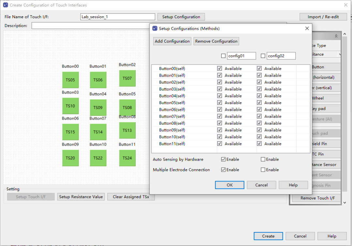Select the TS06 electrode for Button01
Image resolution: width=352 pixels, height=246 pixels.
pos(98,80)
